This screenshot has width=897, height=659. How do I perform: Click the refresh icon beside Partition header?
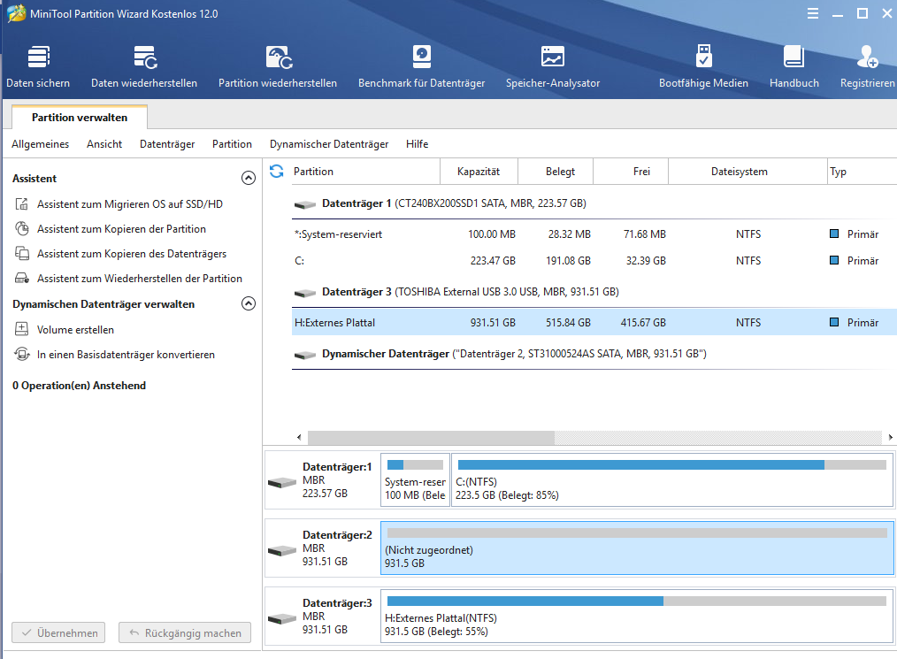pyautogui.click(x=276, y=171)
